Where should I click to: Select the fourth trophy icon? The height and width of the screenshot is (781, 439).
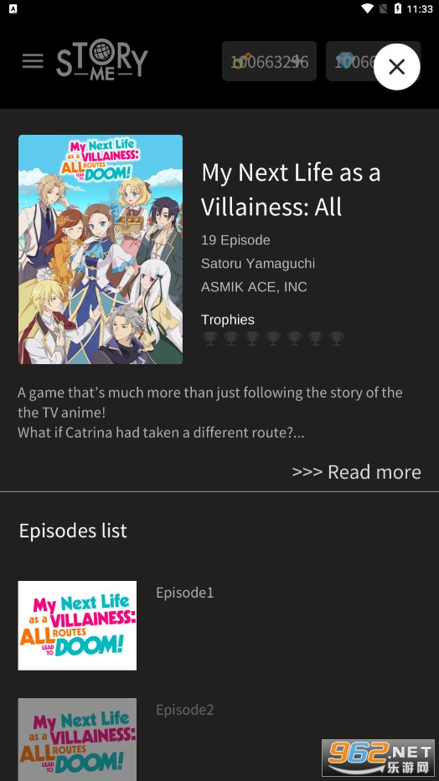tap(273, 339)
